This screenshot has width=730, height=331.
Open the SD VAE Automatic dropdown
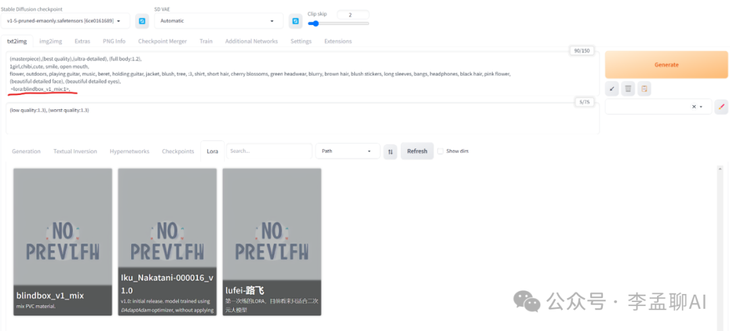[219, 21]
